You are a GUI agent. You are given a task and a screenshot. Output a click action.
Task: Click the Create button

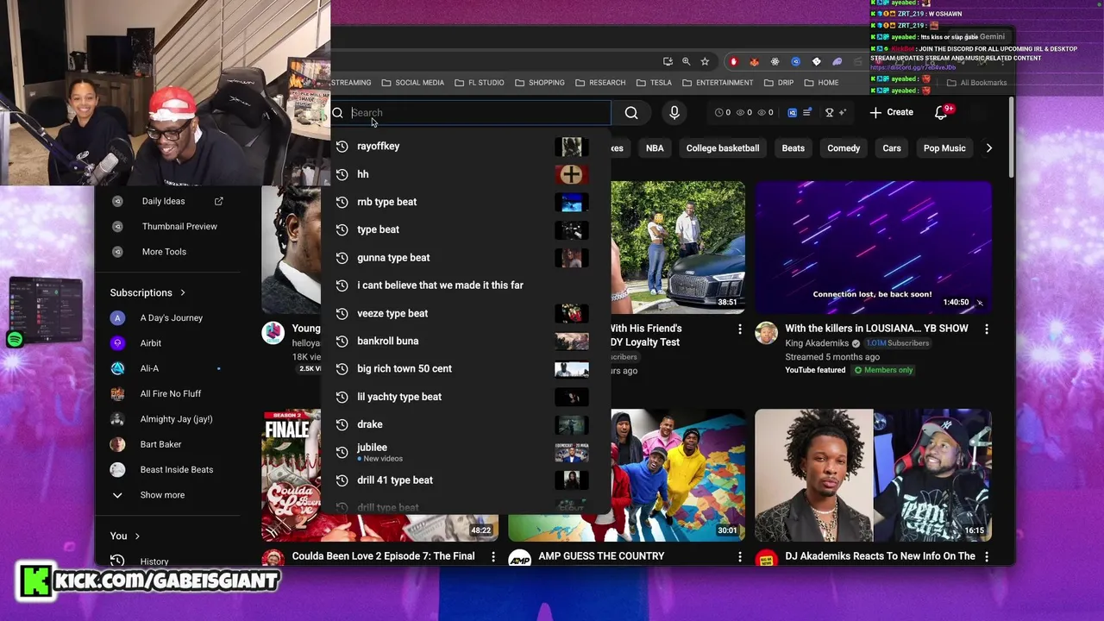(x=891, y=112)
